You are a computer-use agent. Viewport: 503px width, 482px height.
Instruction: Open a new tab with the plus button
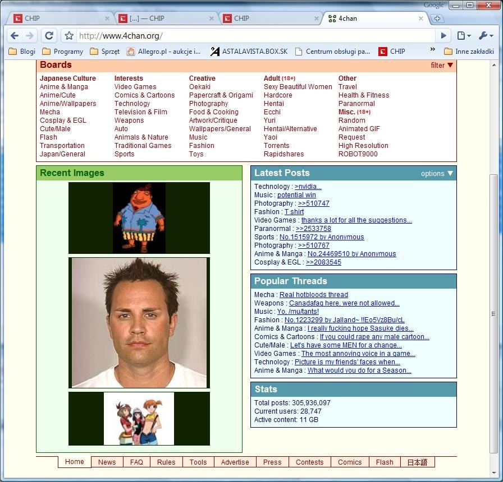coord(437,18)
